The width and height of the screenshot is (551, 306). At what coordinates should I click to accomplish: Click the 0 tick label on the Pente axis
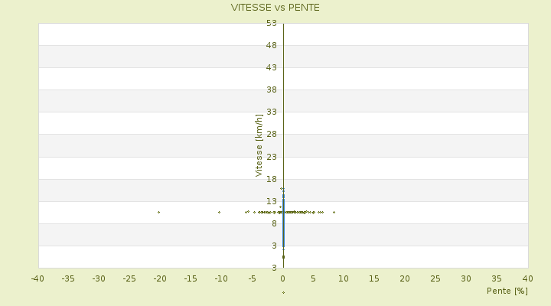tap(283, 278)
